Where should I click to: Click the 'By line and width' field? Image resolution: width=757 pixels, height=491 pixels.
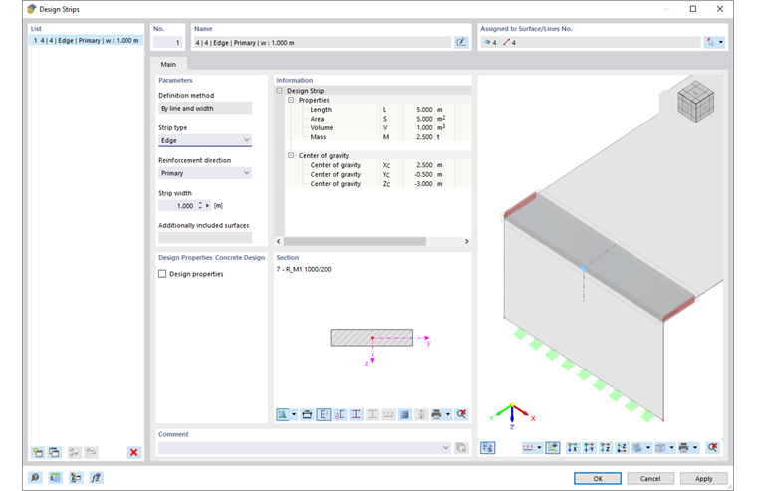pyautogui.click(x=205, y=108)
